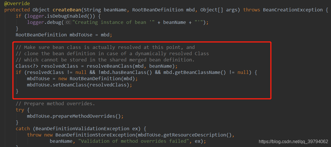Click the try keyword
The image size is (331, 147).
pos(20,110)
